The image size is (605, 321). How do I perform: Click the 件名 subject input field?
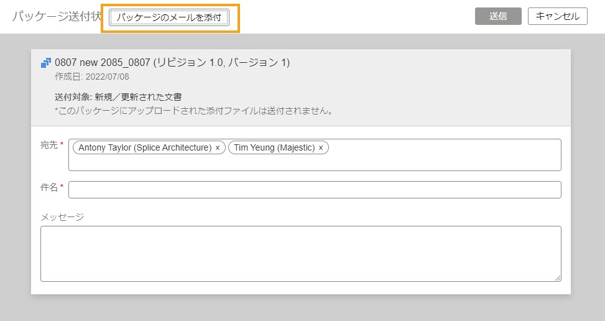315,190
